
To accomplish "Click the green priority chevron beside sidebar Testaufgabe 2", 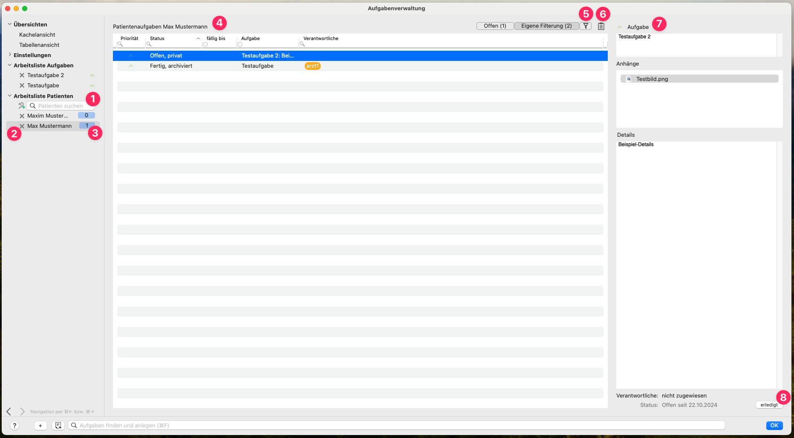I will coord(92,75).
